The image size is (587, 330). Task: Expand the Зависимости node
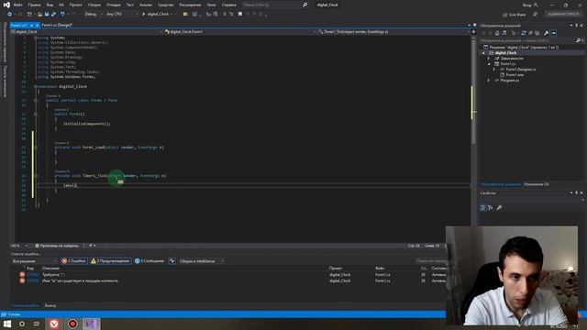coord(489,59)
